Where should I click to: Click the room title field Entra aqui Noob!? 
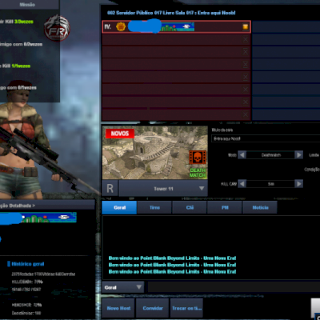(266, 138)
